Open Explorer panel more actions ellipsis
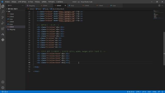 pos(23,5)
